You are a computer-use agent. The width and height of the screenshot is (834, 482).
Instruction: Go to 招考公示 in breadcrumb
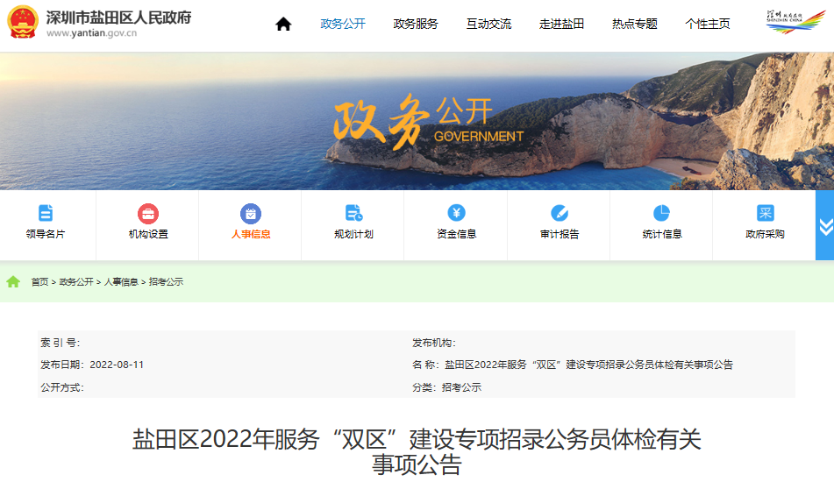166,282
